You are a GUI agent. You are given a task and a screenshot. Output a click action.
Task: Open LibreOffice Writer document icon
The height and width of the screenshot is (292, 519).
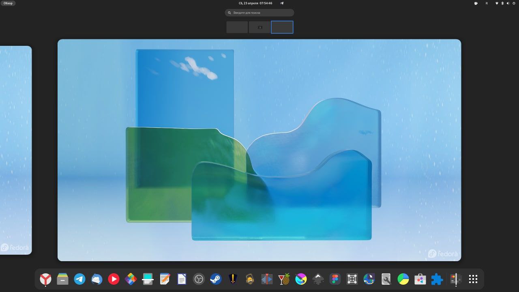[182, 279]
